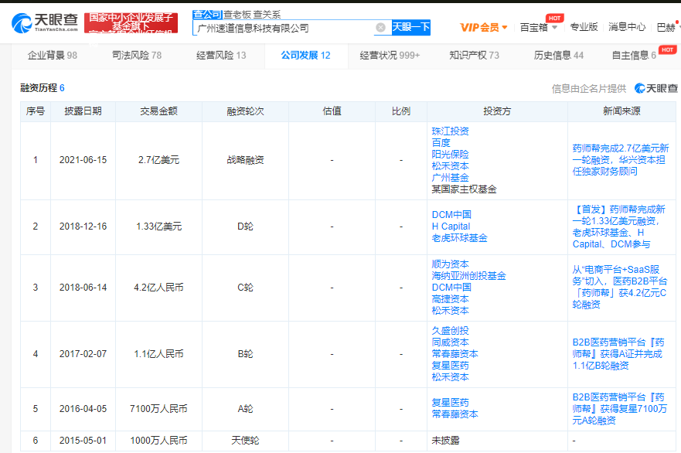Open investor 广州基金
The image size is (681, 453).
[x=450, y=178]
